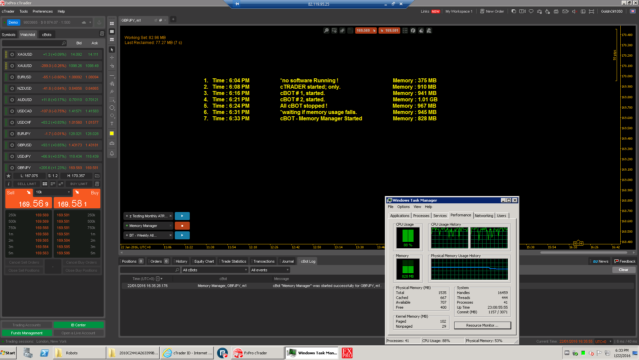Screen dimensions: 639x360
Task: Open the My Workspace 1 dropdown
Action: pos(459,11)
